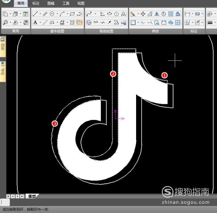
Task: Switch to the 工具 ribbon tab
Action: pyautogui.click(x=66, y=3)
